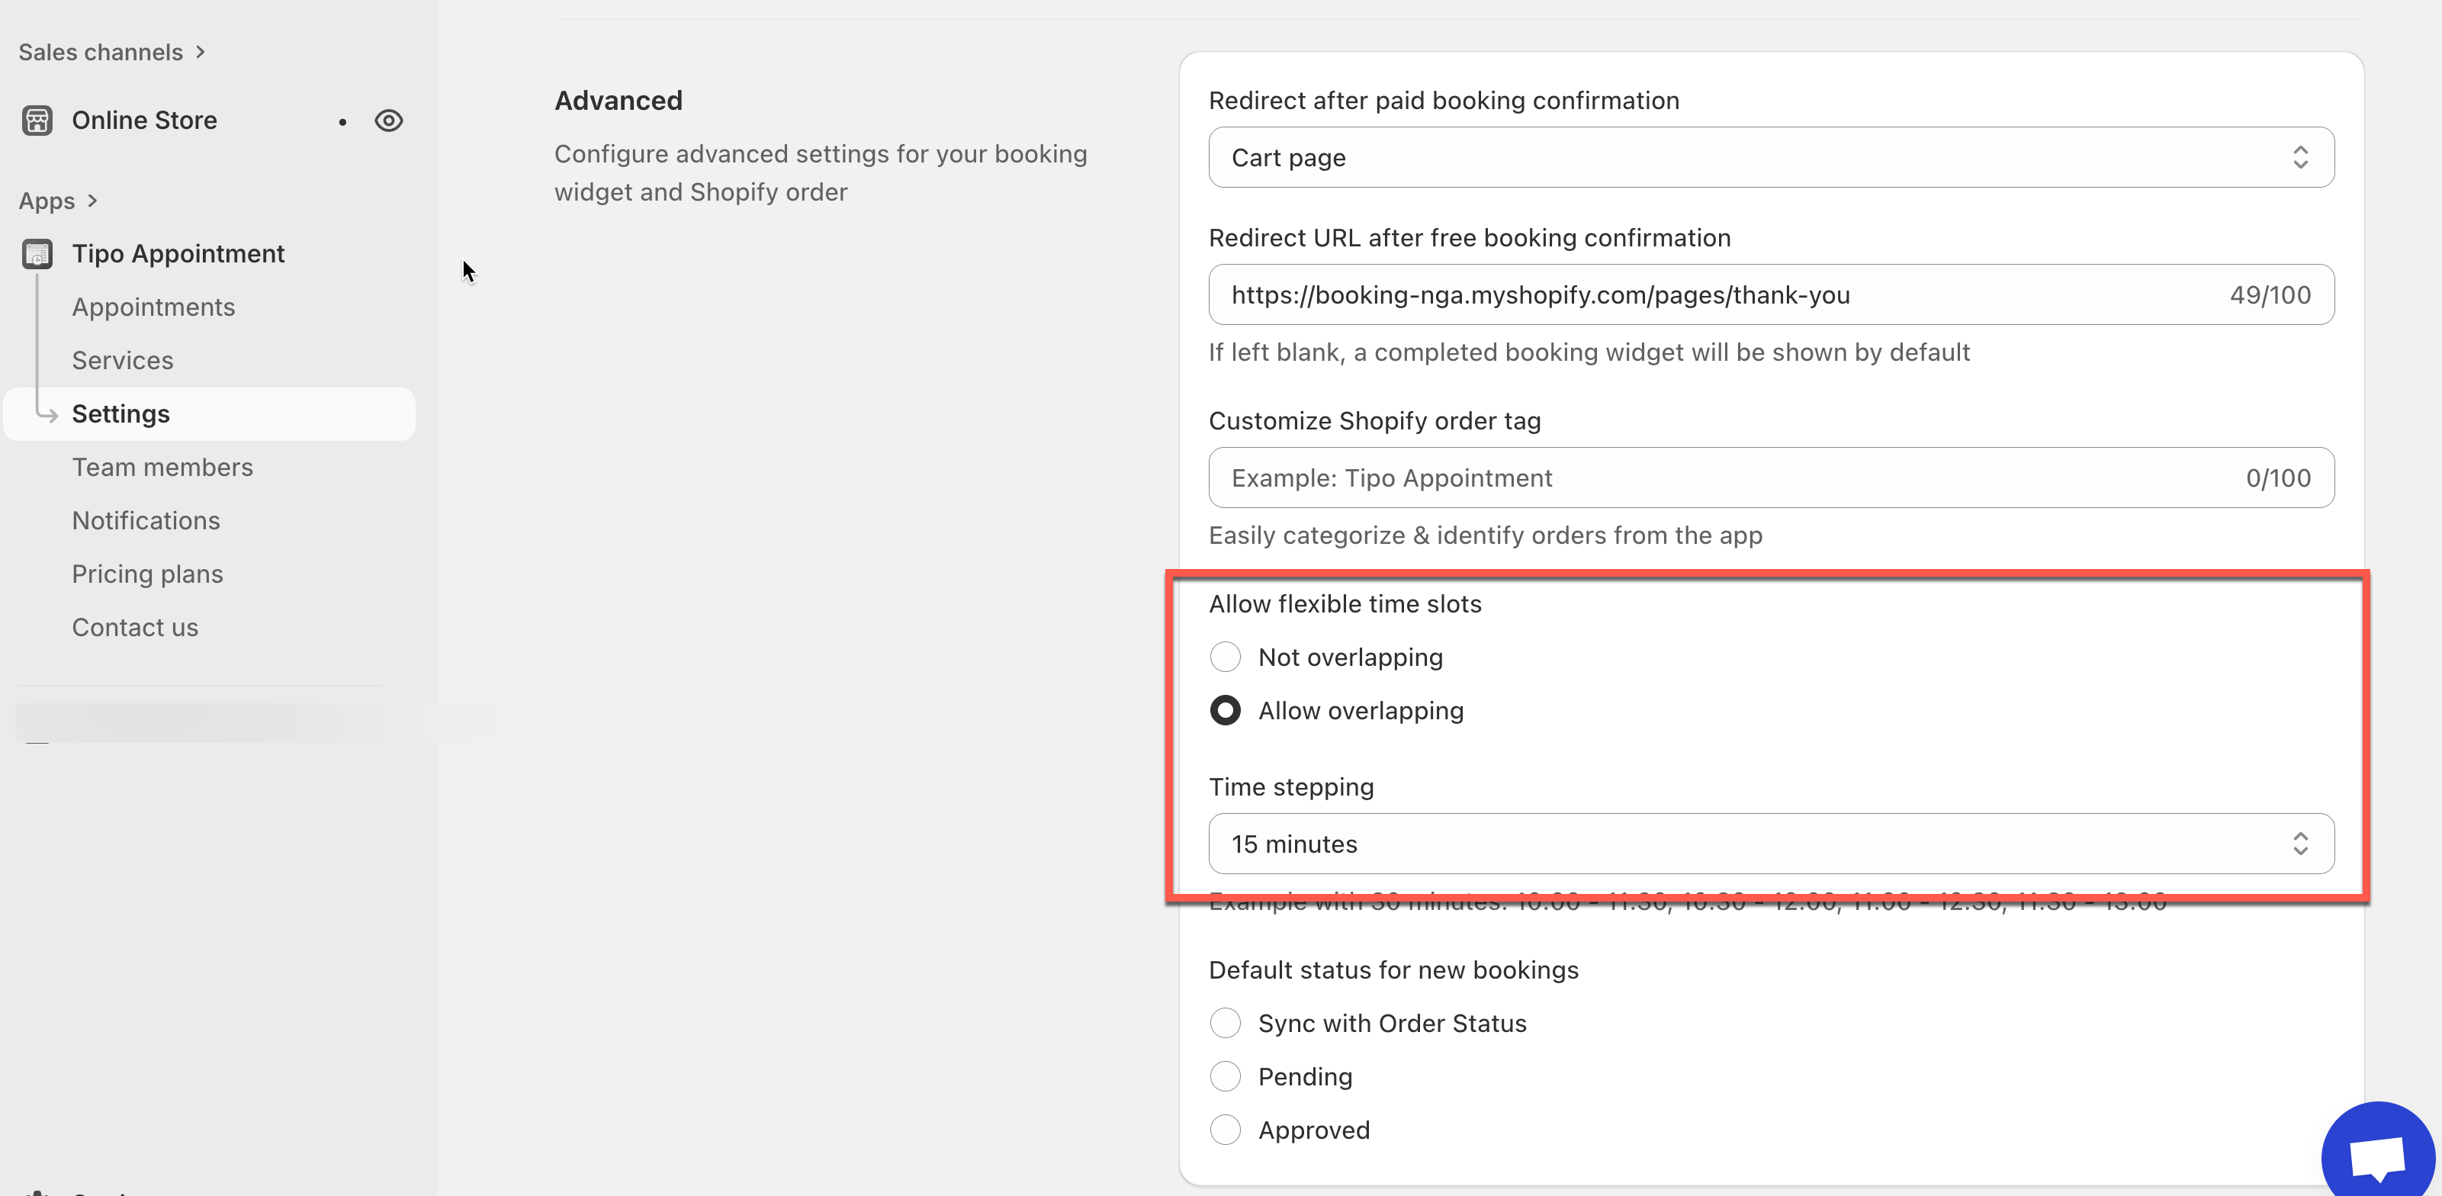
Task: Click the Tipo Appointment app icon
Action: click(x=37, y=253)
